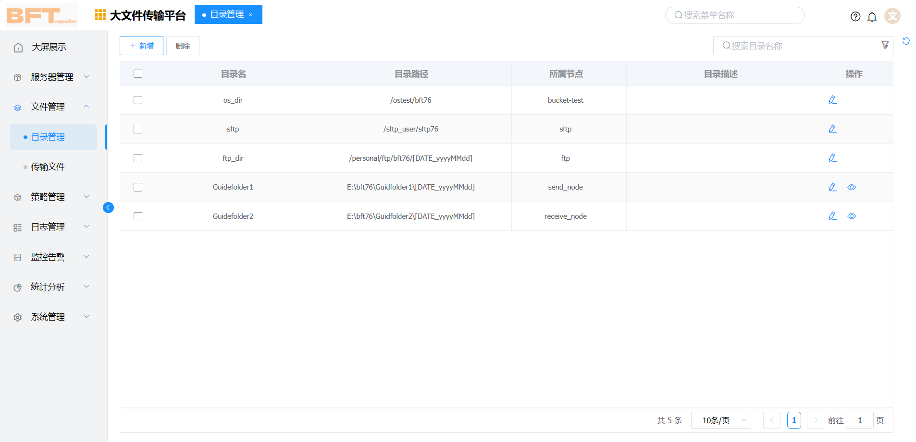Refresh the directory list
This screenshot has height=442, width=916.
click(906, 41)
